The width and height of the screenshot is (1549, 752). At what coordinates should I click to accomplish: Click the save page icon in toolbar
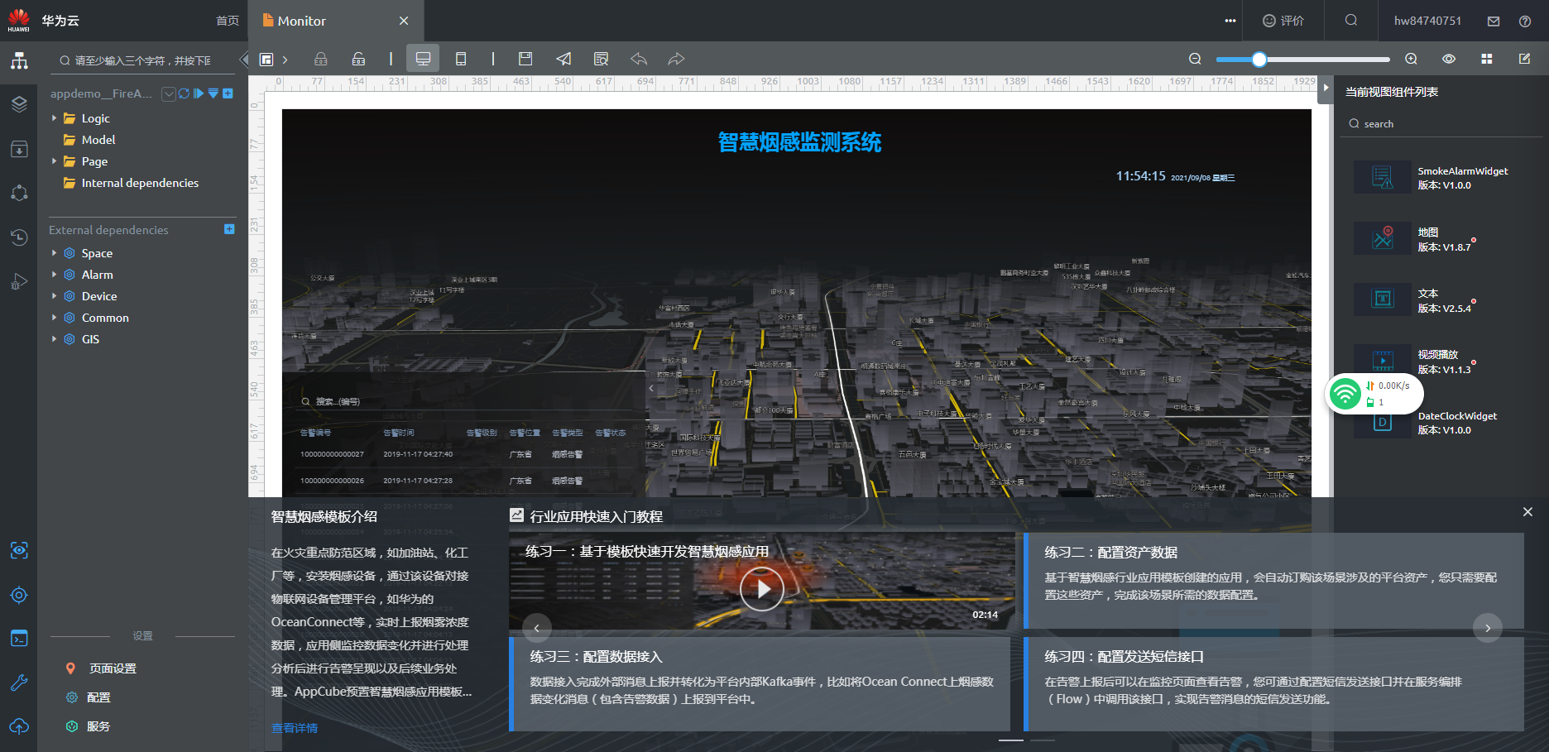click(x=525, y=59)
